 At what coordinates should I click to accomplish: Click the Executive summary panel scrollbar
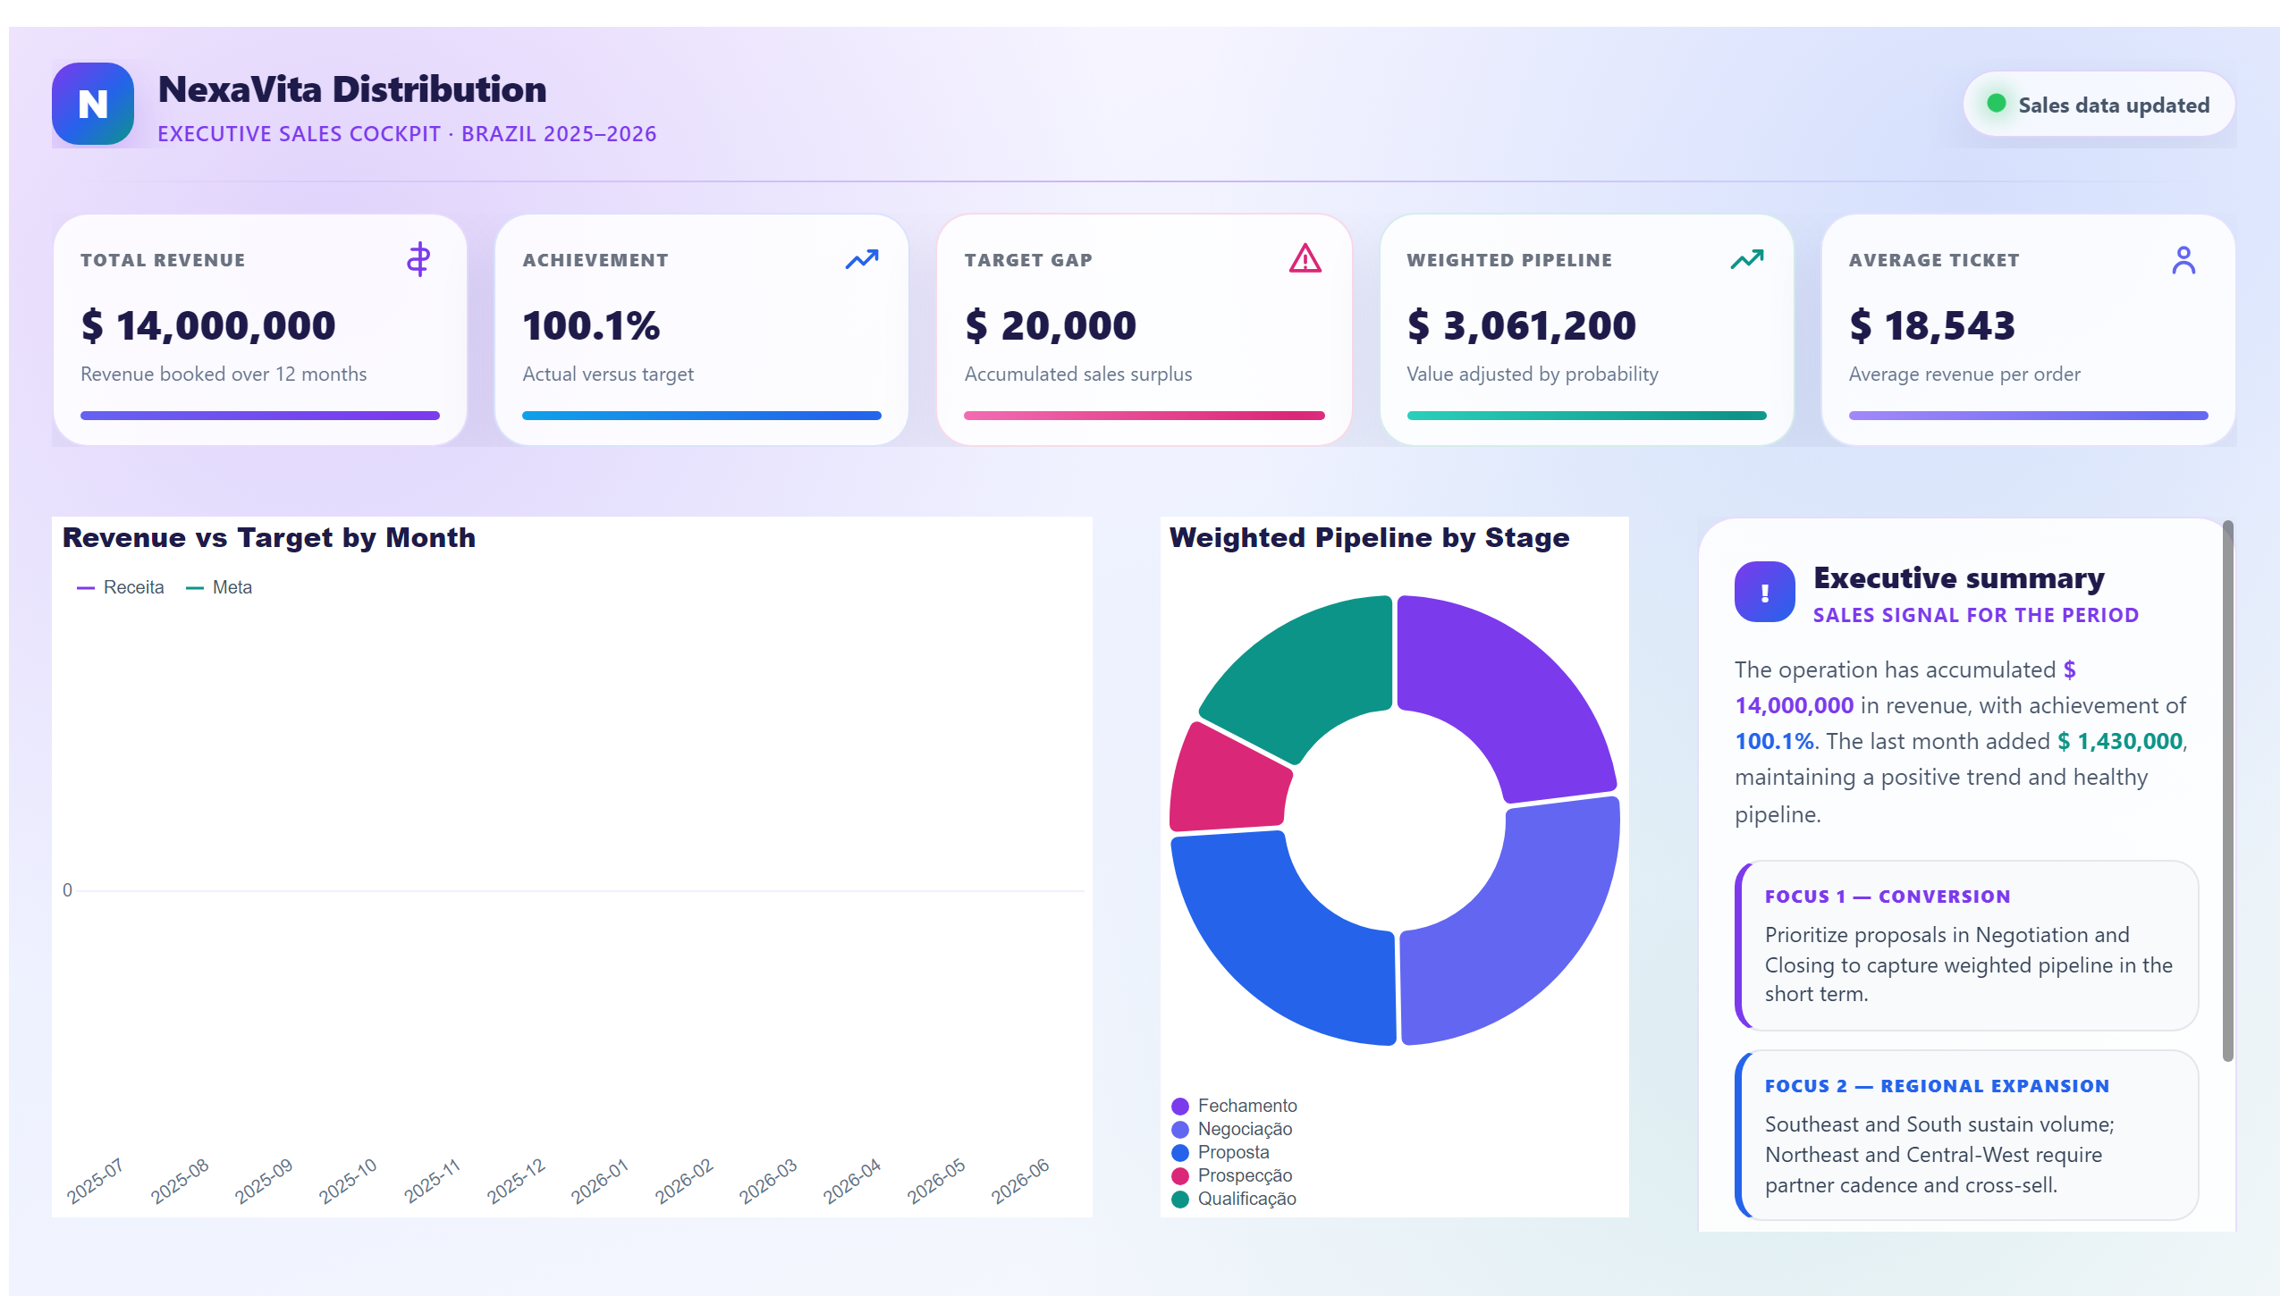click(2227, 790)
